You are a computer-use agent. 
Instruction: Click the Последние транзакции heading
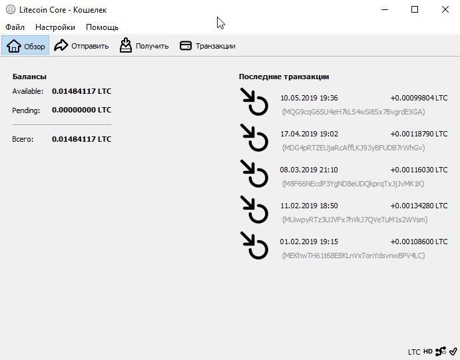pos(284,77)
